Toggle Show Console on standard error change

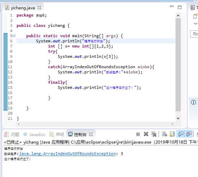tap(189, 134)
